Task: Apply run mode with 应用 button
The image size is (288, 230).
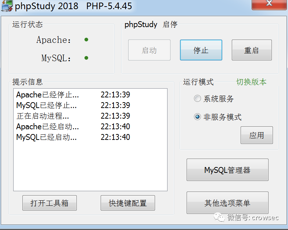Action: click(x=256, y=135)
